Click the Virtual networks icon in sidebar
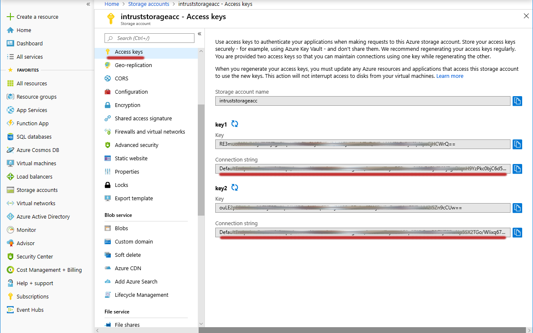 [x=10, y=203]
